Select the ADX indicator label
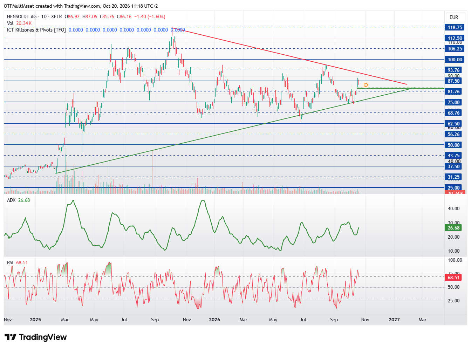This screenshot has height=349, width=471. 12,200
